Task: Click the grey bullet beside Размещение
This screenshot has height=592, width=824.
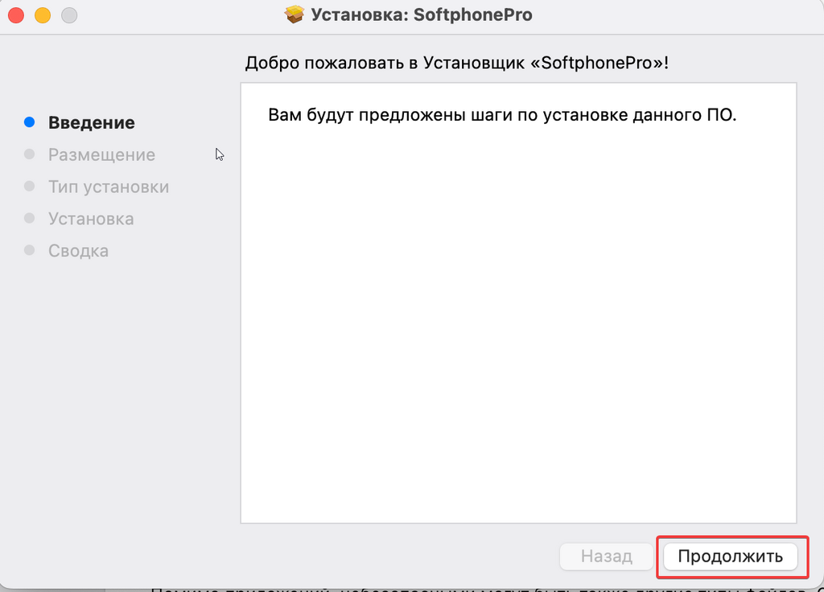Action: (30, 154)
